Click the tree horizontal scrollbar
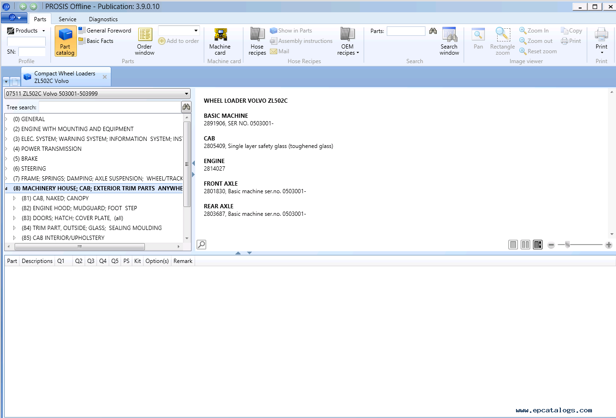Screen dimensions: 616x418 80,246
